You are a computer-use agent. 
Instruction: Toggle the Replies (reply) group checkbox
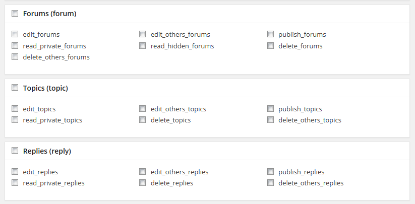tap(15, 151)
